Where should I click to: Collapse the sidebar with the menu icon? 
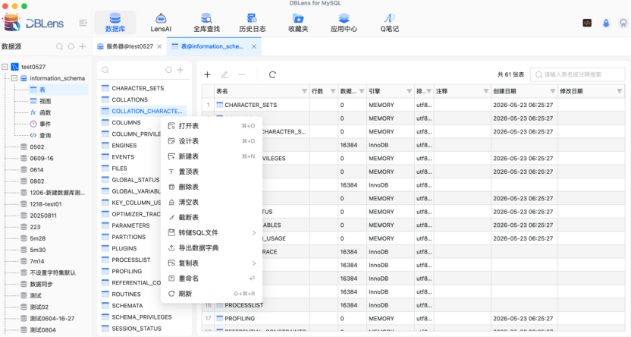[x=83, y=23]
